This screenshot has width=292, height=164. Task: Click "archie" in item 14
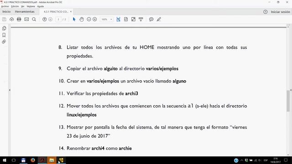pos(125,148)
